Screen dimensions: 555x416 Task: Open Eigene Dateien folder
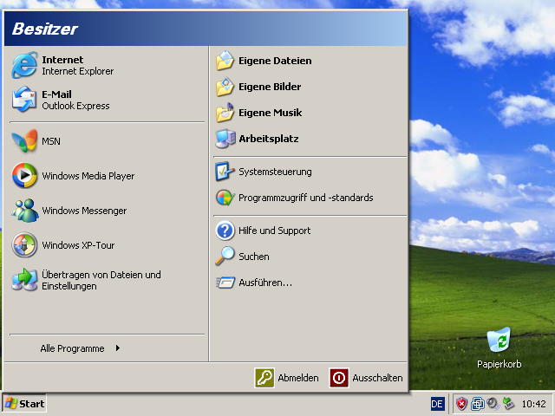tap(274, 61)
